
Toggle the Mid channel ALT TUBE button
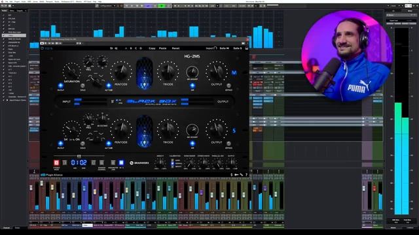109,86
